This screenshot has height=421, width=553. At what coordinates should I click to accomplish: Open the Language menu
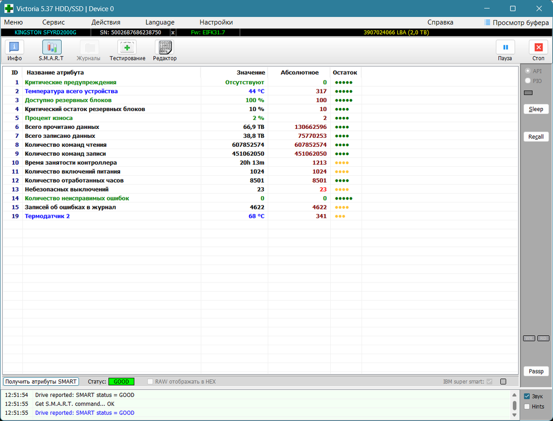[x=160, y=22]
